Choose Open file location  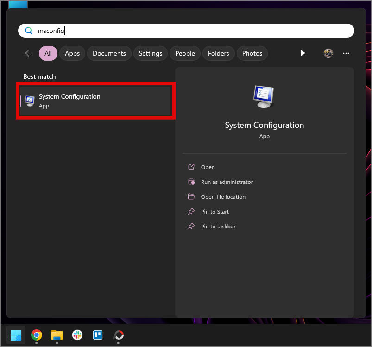223,197
